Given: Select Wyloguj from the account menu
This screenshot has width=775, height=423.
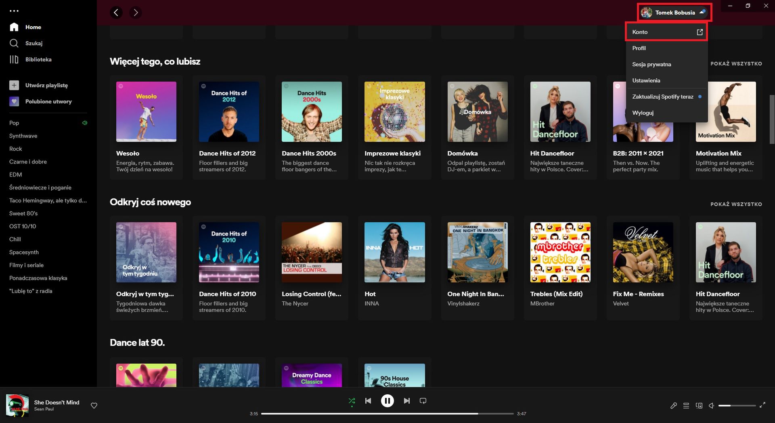Looking at the screenshot, I should coord(643,113).
